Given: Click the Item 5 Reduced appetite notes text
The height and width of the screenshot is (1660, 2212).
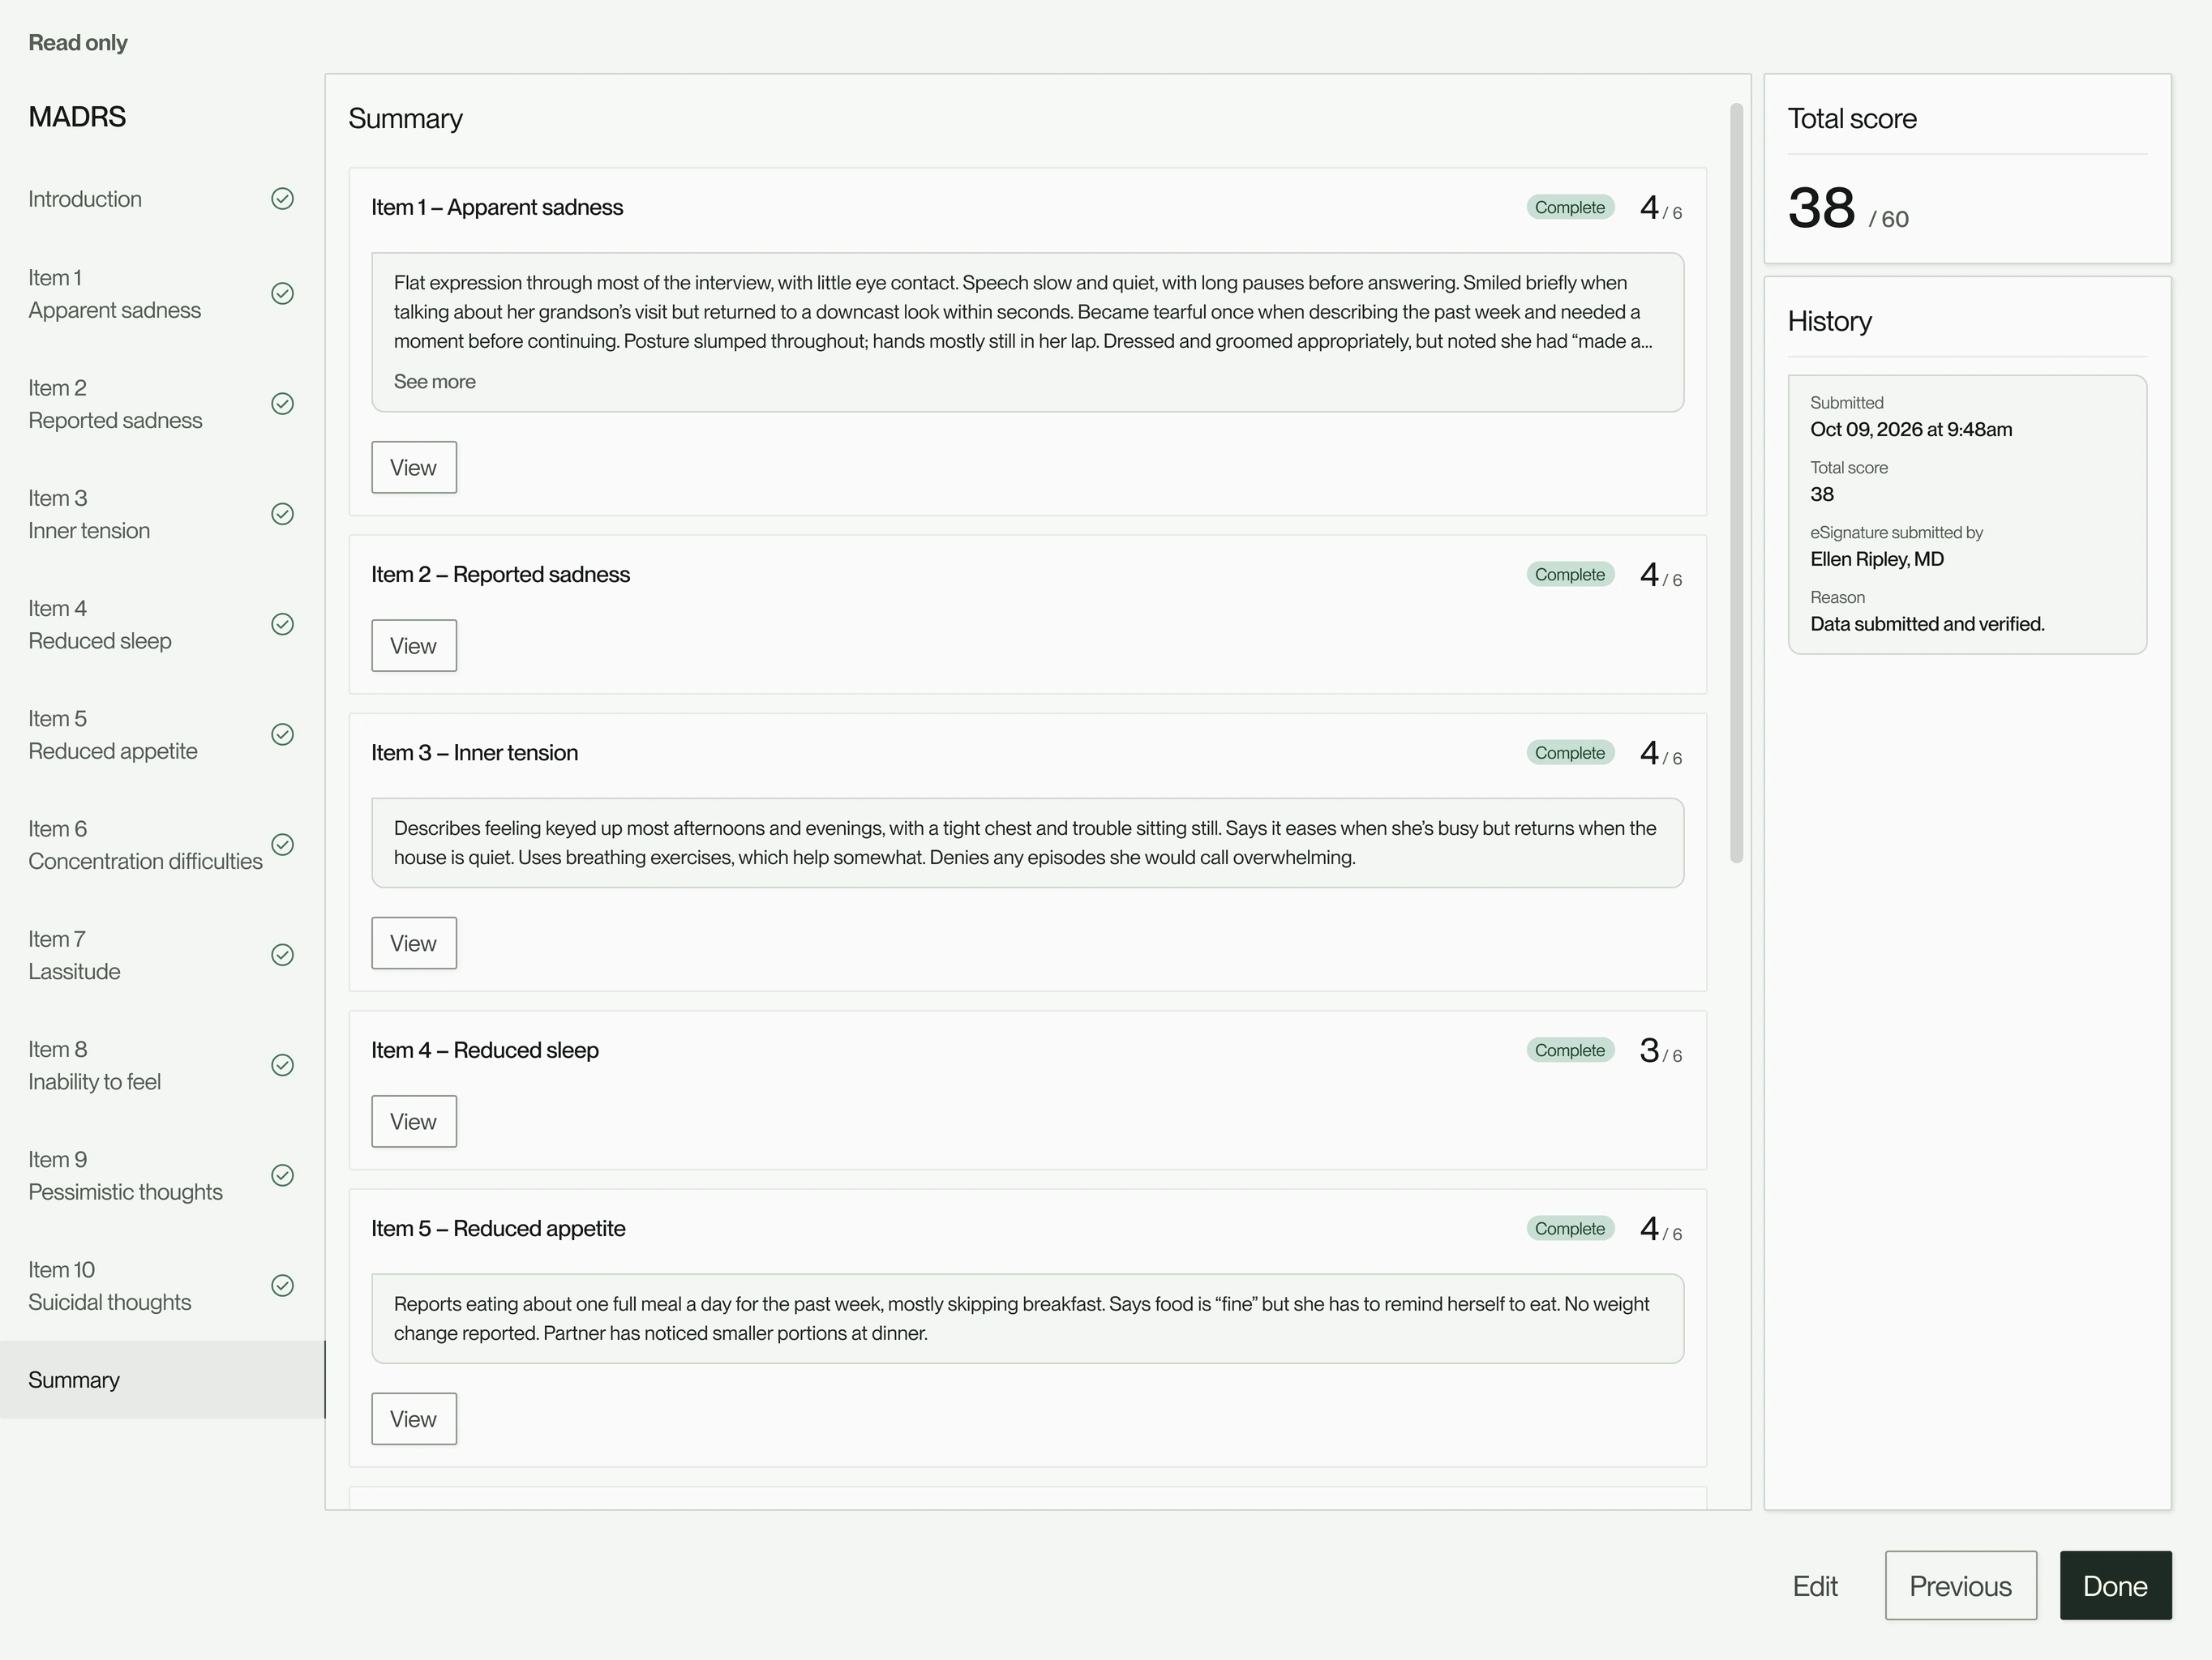Looking at the screenshot, I should 1021,1318.
